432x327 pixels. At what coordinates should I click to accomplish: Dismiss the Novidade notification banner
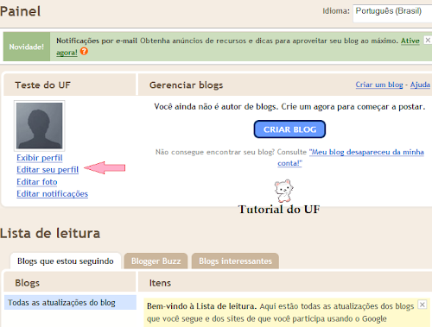[x=428, y=41]
